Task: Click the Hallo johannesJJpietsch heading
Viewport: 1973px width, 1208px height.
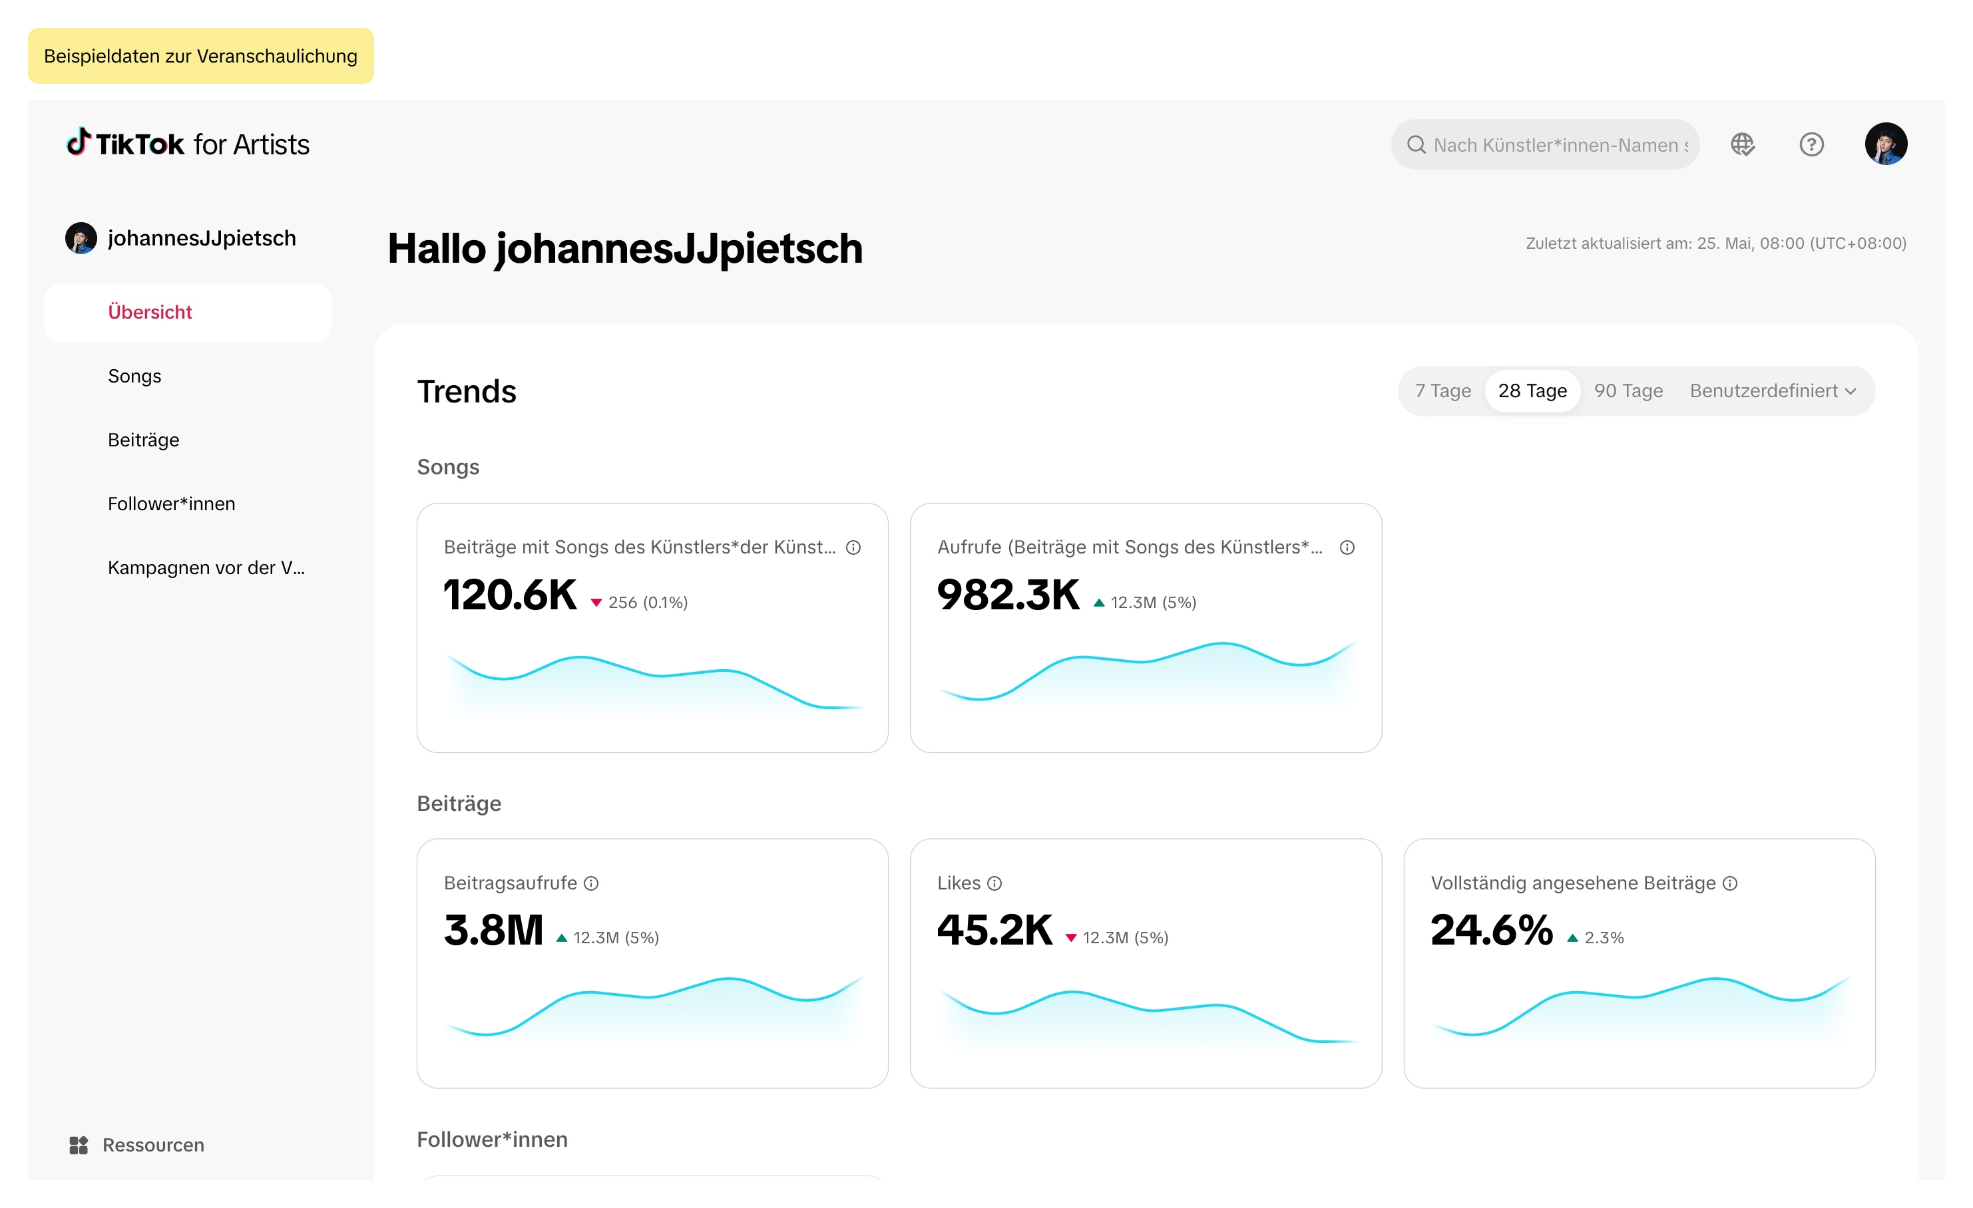Action: click(x=625, y=249)
